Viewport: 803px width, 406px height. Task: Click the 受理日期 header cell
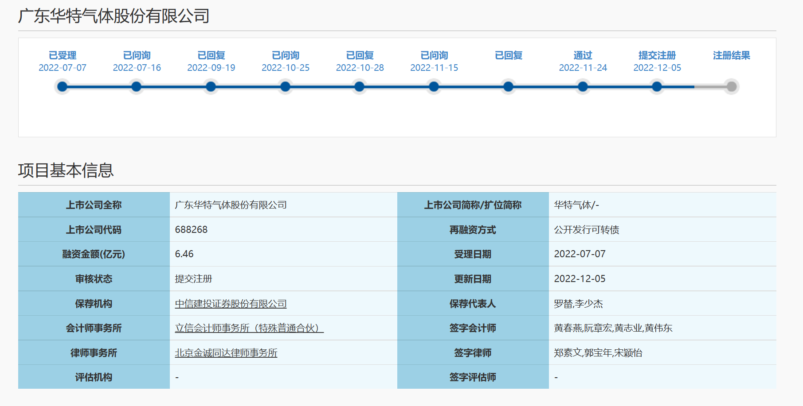click(x=473, y=254)
